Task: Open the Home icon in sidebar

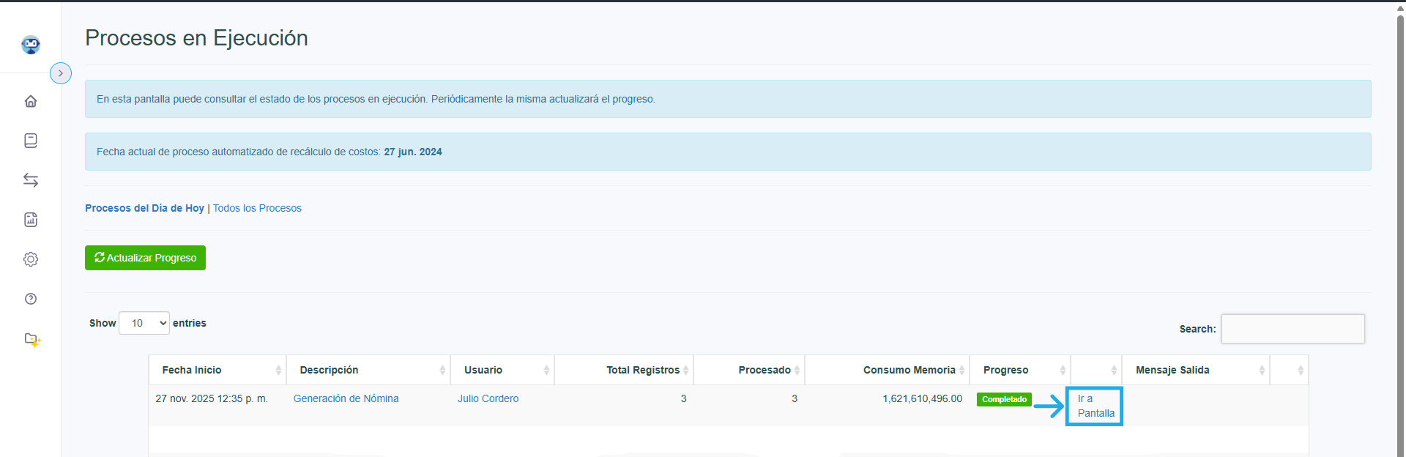Action: pyautogui.click(x=31, y=101)
